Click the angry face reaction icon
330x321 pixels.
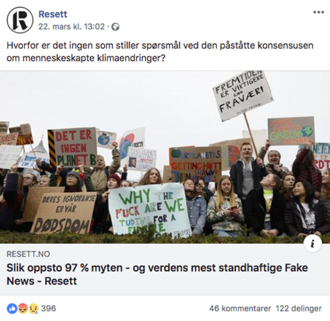pos(23,309)
